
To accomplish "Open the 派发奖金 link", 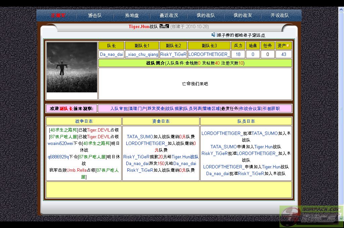I will click(x=156, y=108).
